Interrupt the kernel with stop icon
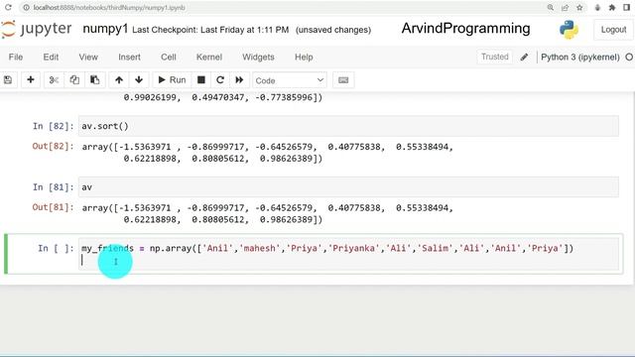This screenshot has height=357, width=635. click(x=200, y=80)
